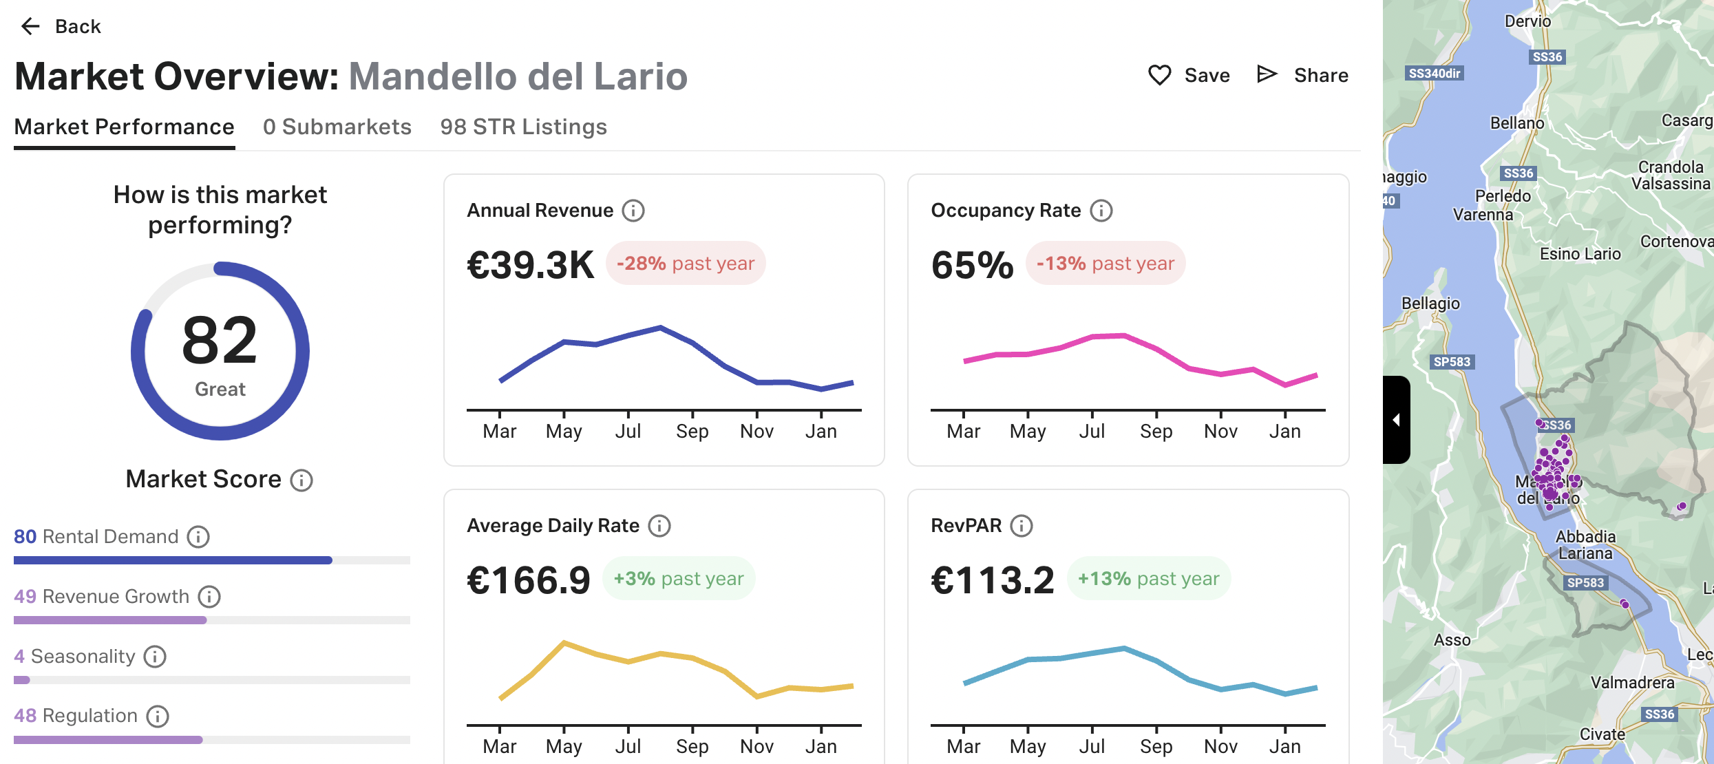Collapse the map panel with the black arrow

[x=1396, y=420]
